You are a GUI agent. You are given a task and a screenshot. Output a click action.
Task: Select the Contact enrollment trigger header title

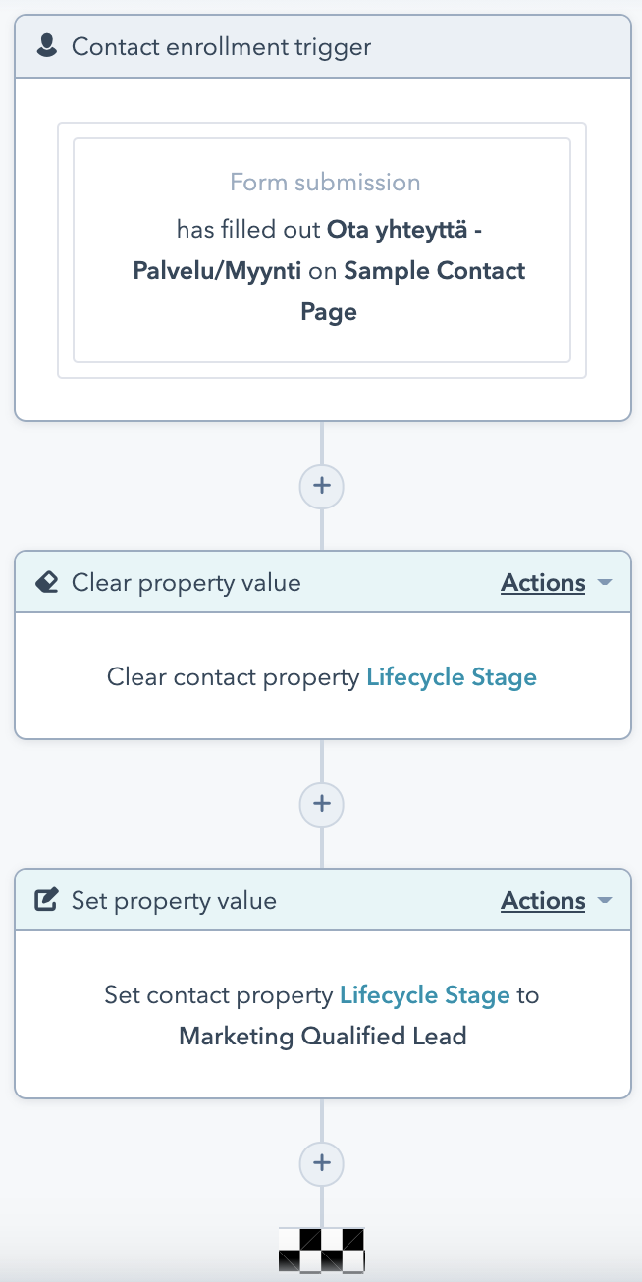(x=221, y=46)
